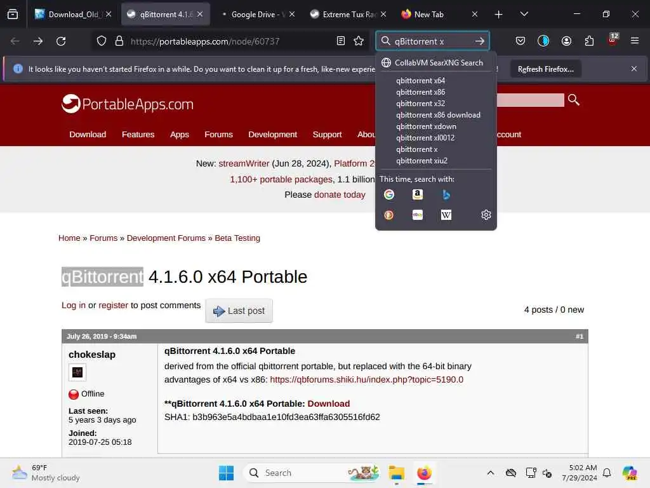
Task: Click the site security padlock icon
Action: tap(119, 41)
